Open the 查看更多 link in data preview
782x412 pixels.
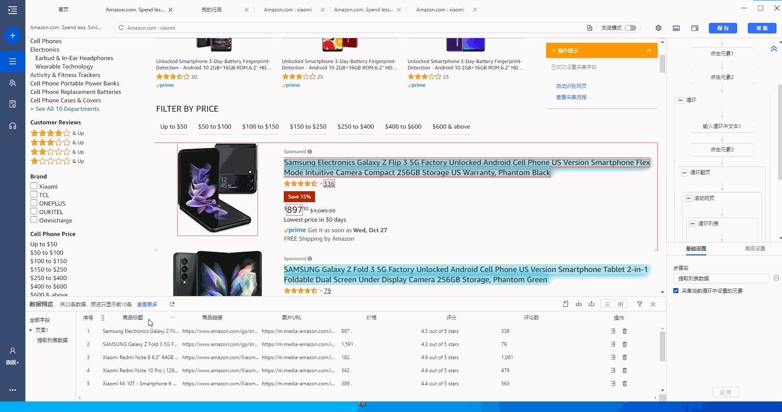tap(147, 305)
